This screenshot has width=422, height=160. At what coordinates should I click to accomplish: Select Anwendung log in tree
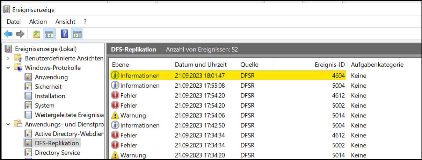tap(51, 77)
